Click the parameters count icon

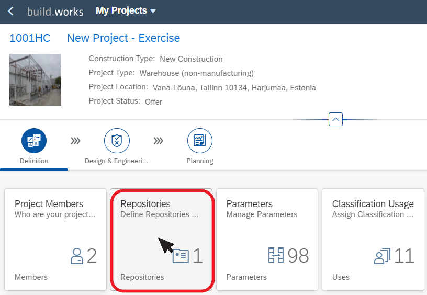276,255
